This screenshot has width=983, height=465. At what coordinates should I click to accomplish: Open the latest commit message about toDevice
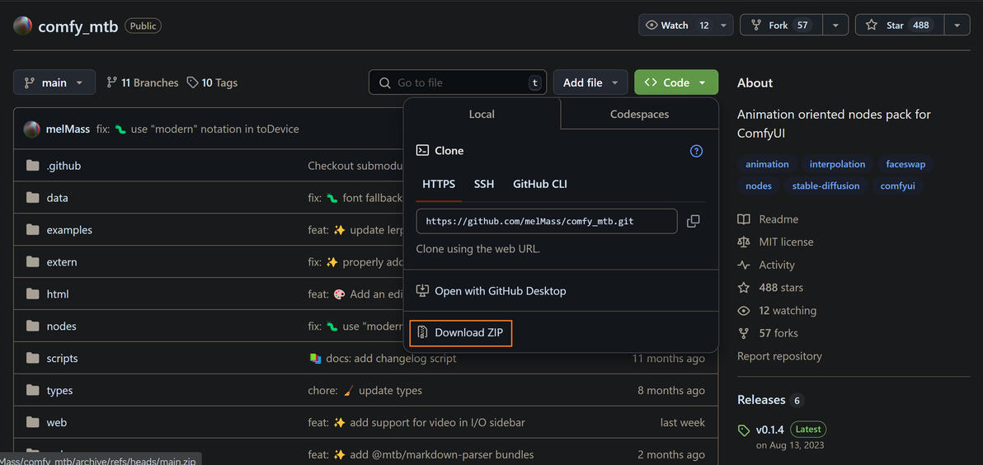pyautogui.click(x=198, y=129)
